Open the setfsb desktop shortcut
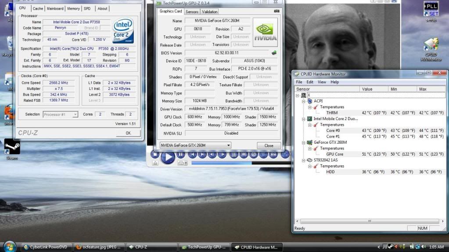Viewport: 449px width, 252px height. 431,12
